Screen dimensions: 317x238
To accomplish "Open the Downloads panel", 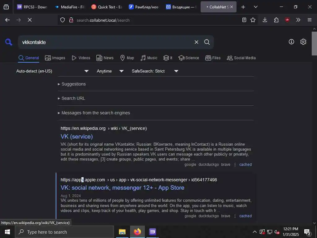I will pyautogui.click(x=265, y=20).
